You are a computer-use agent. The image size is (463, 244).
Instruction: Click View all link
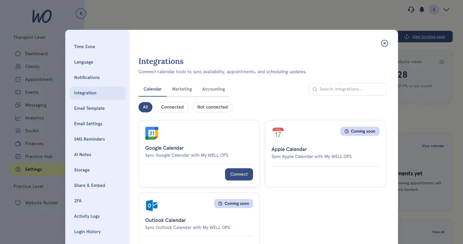pyautogui.click(x=438, y=232)
